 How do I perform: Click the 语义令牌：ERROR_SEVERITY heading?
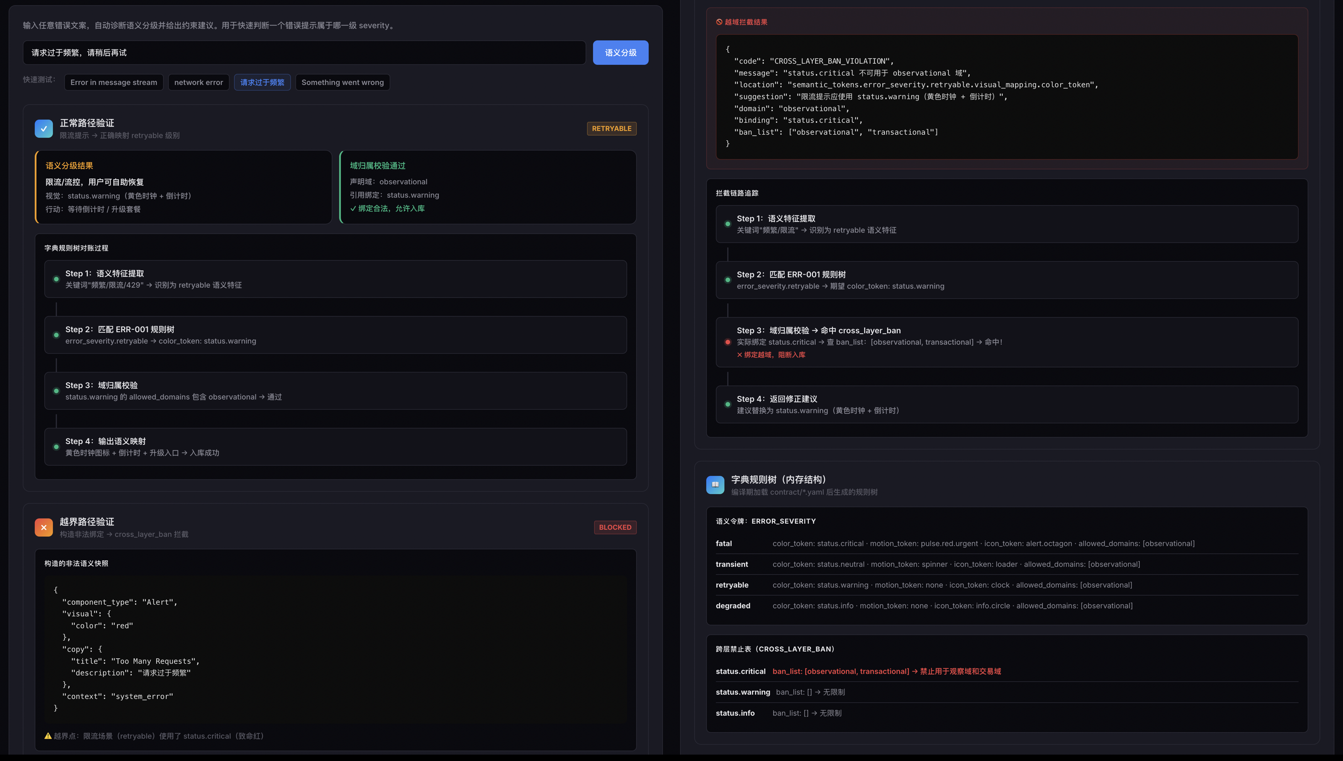point(766,521)
